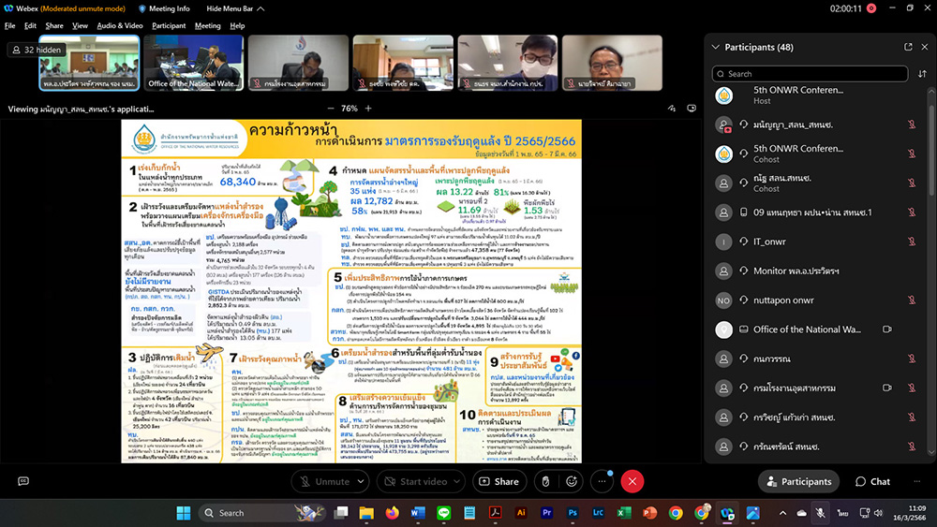Pop out the Participants panel
This screenshot has height=527, width=937.
click(x=908, y=47)
